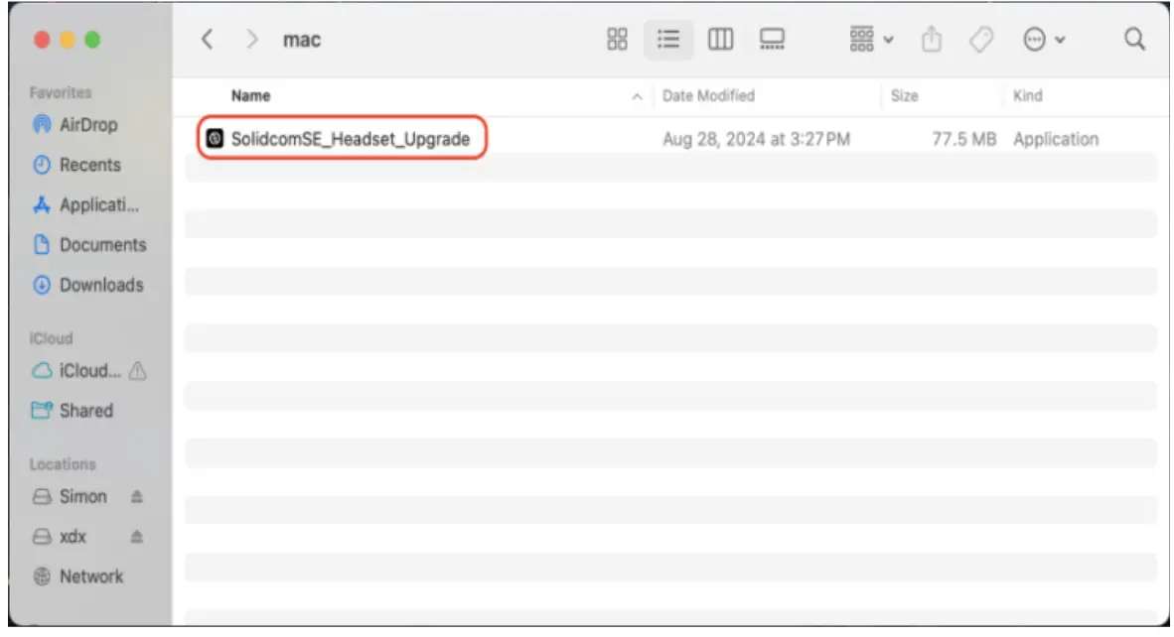Eject the Simon volume
The image size is (1174, 637).
[136, 496]
